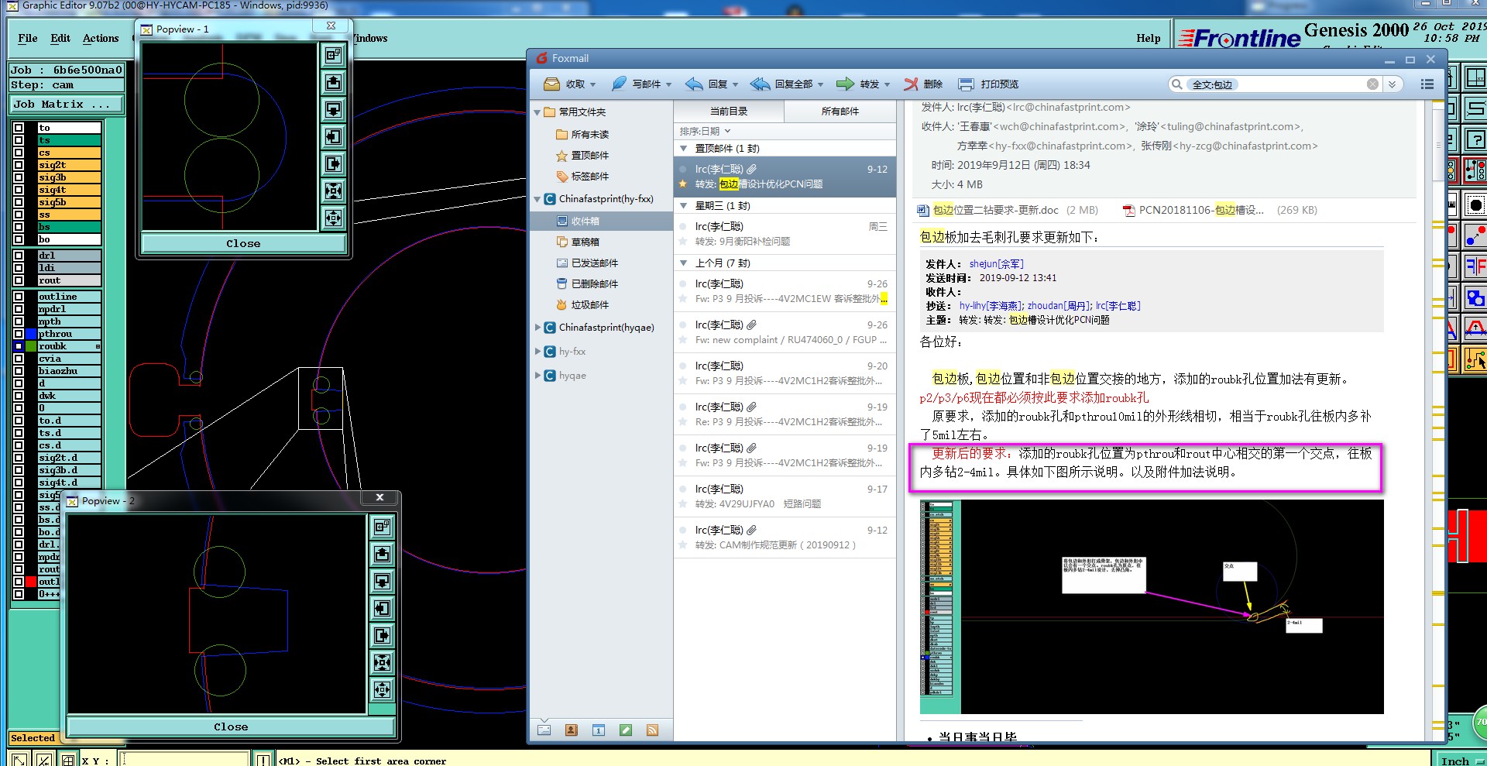The width and height of the screenshot is (1487, 766).
Task: Switch to 所有邮件 tab in Foxmail
Action: 840,112
